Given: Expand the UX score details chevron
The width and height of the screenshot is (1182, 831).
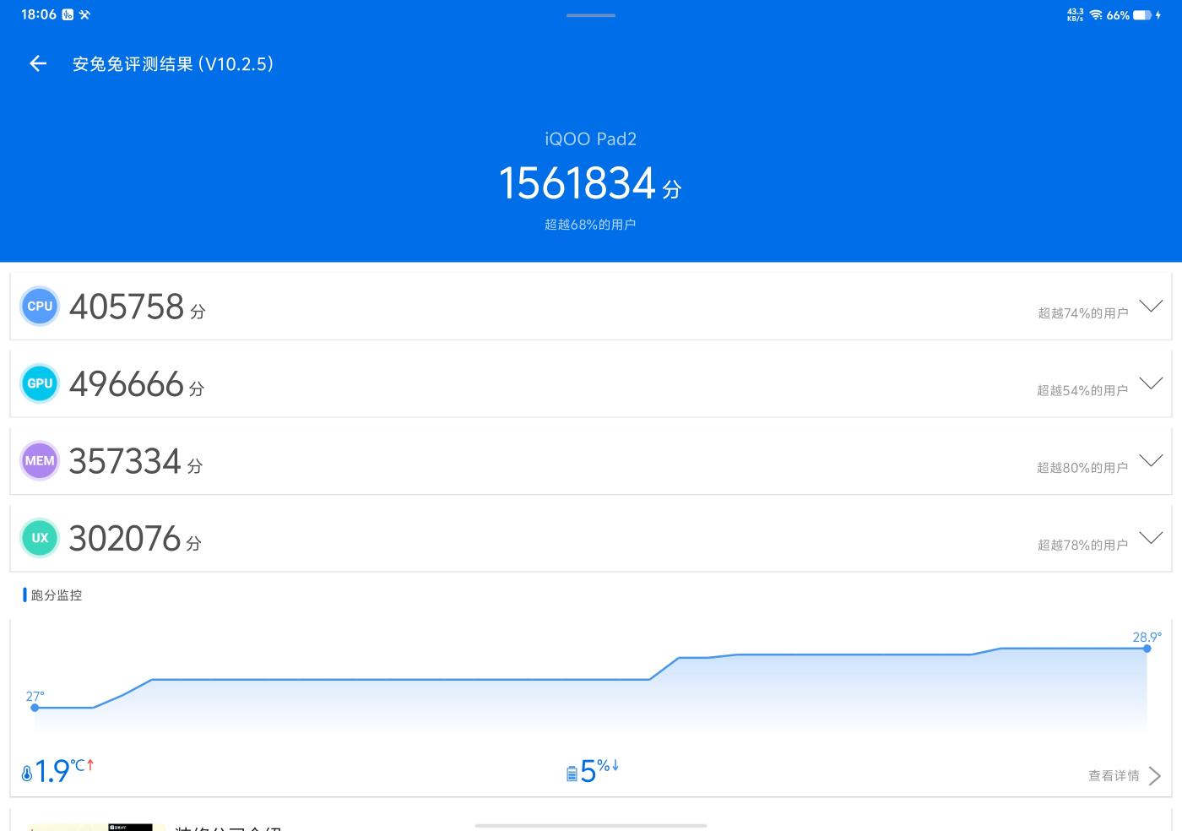Looking at the screenshot, I should pos(1151,538).
